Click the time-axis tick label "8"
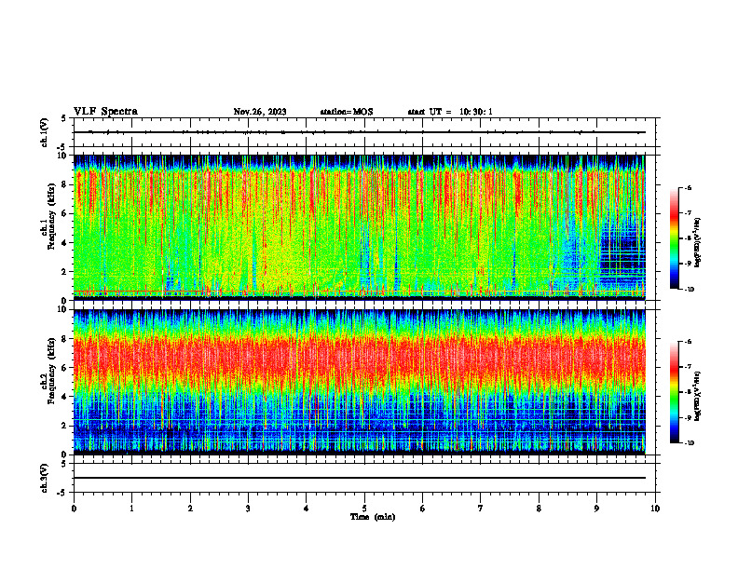The image size is (738, 570). point(539,509)
